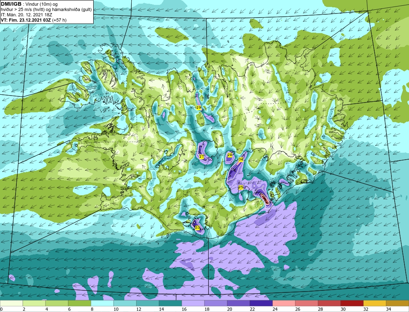Pick the 10–12 m/s cyan legend swatch
Image resolution: width=409 pixels, height=312 pixels.
(125, 303)
